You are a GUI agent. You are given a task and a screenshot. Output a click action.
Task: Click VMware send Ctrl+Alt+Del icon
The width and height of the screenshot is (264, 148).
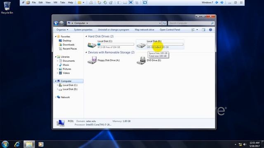(x=91, y=2)
